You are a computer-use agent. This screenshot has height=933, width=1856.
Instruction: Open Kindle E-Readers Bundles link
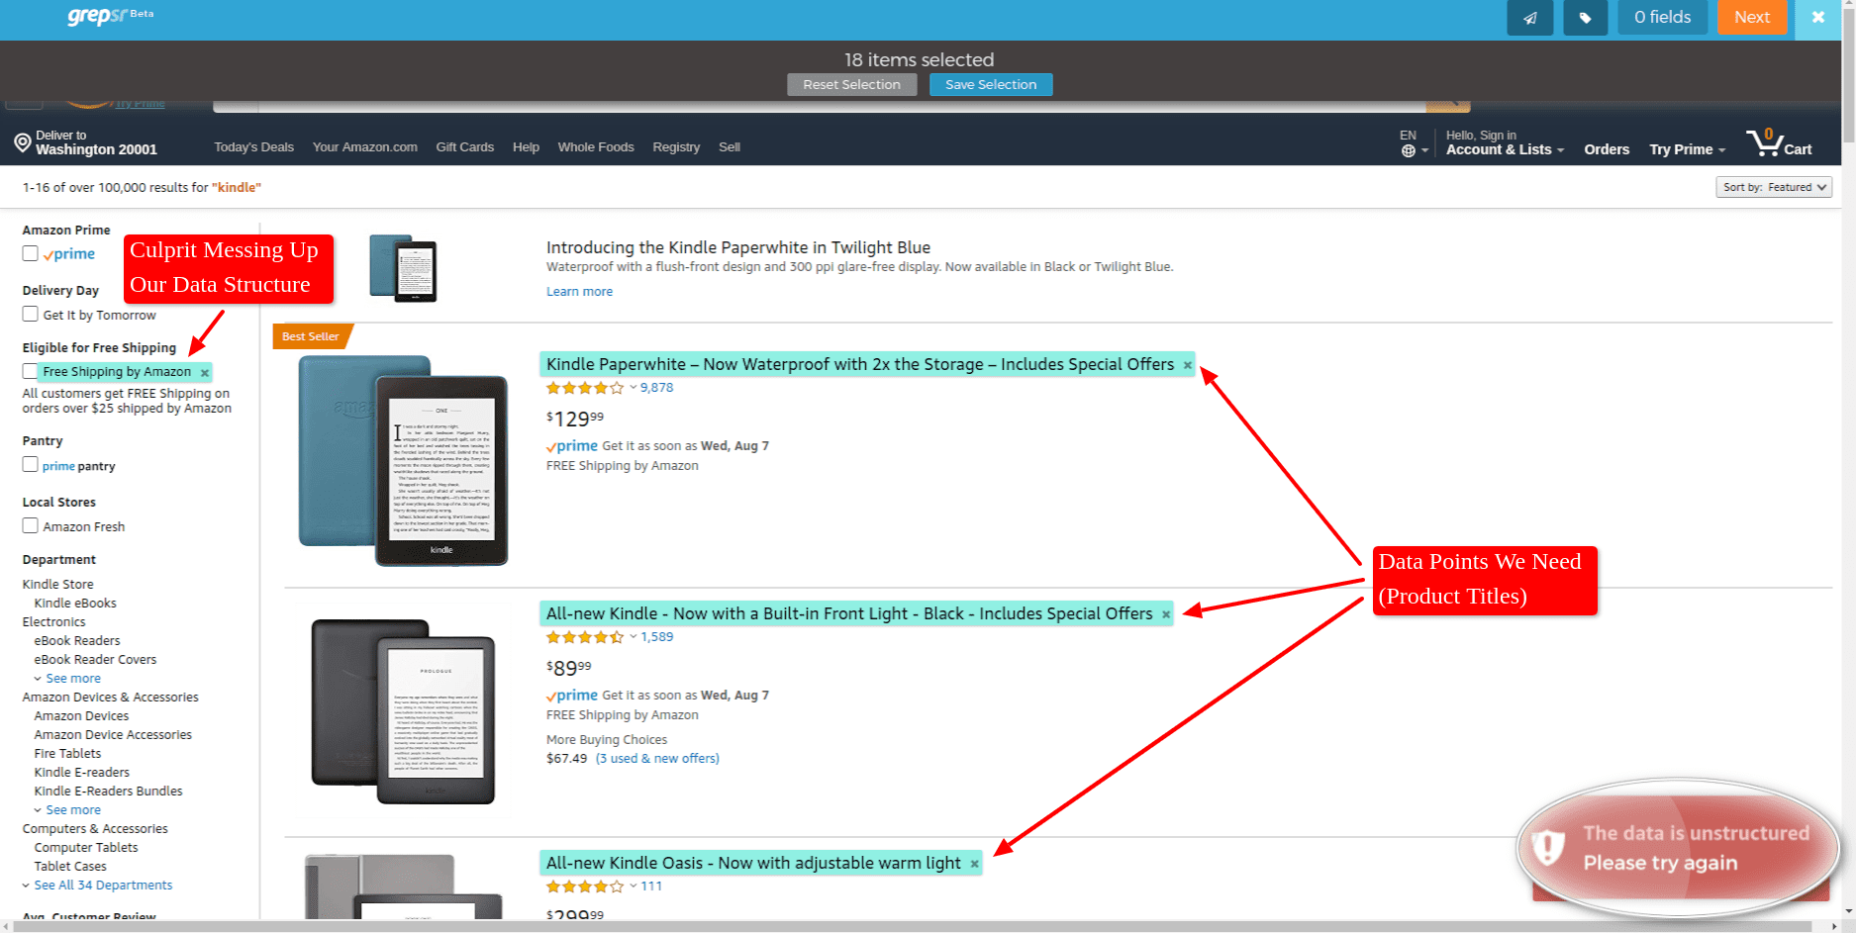(108, 792)
